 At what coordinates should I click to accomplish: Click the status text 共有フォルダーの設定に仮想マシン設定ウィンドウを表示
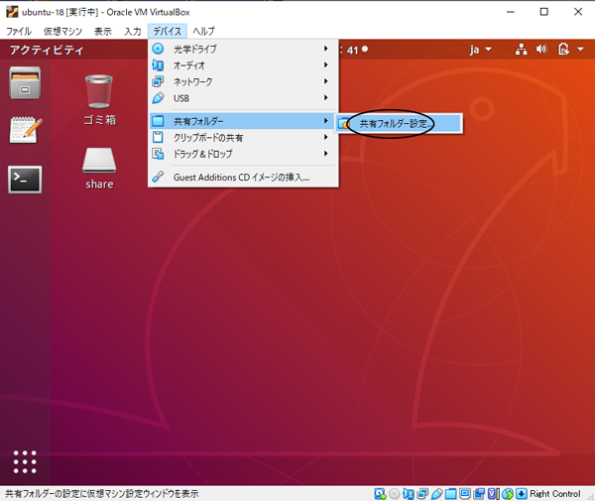102,494
